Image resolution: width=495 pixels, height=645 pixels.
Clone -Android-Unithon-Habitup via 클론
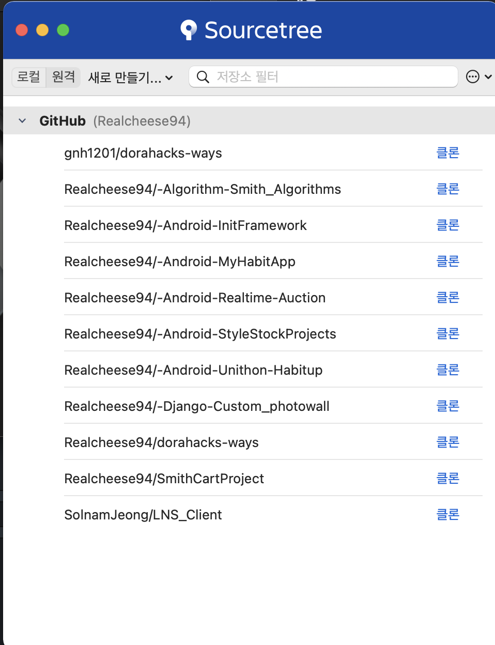click(x=448, y=370)
